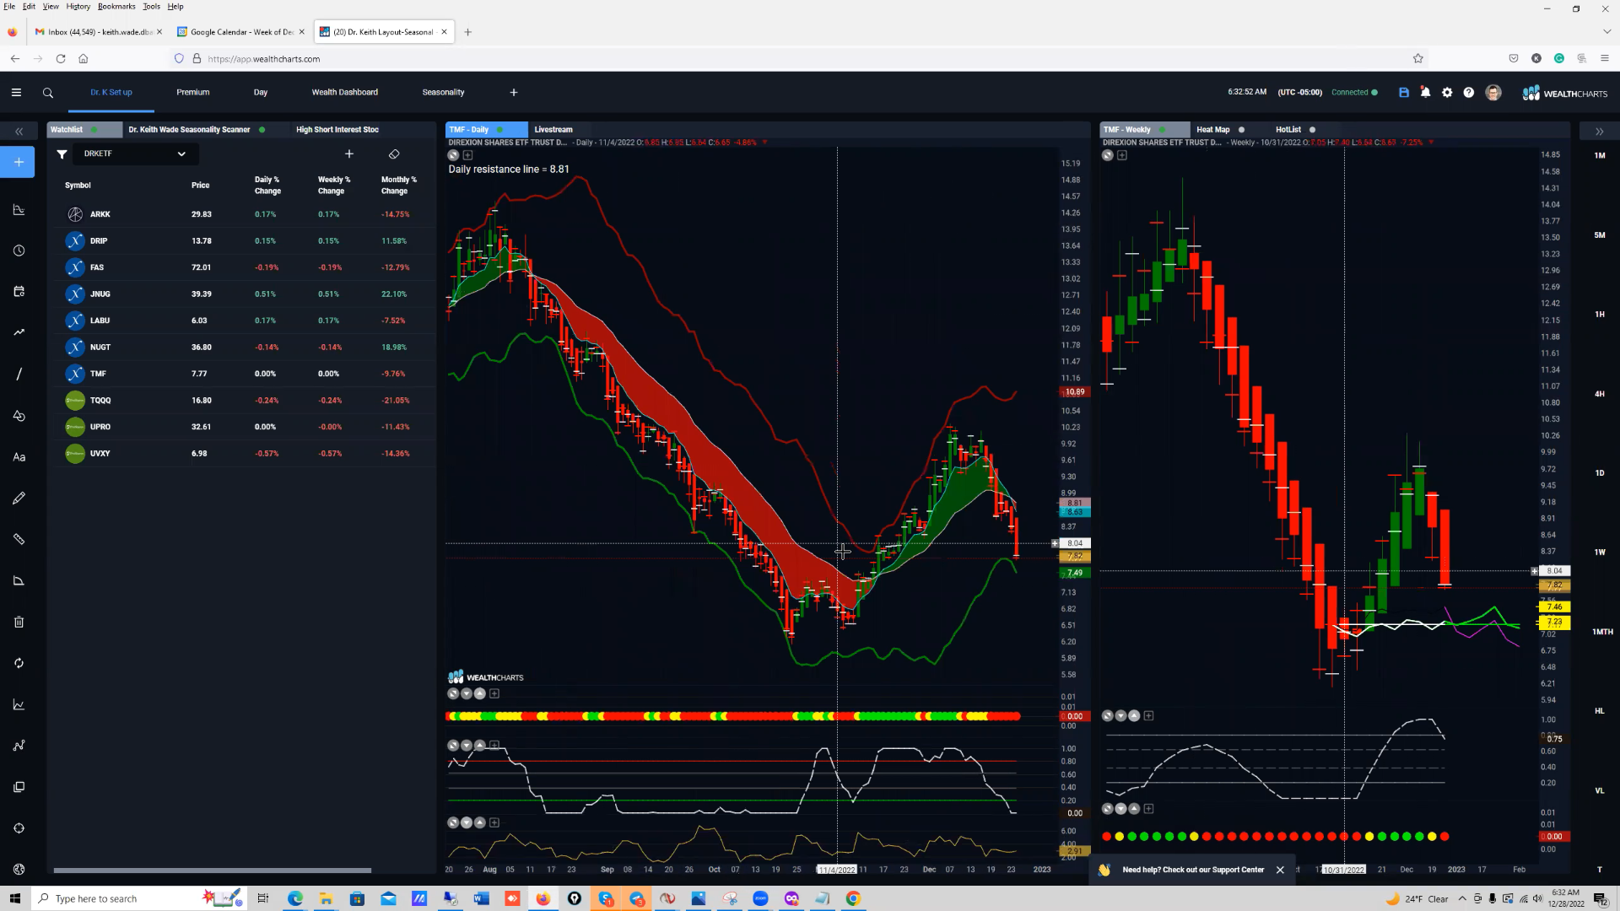The width and height of the screenshot is (1620, 911).
Task: Move weekly oscillator pane down arrow
Action: pyautogui.click(x=1120, y=716)
